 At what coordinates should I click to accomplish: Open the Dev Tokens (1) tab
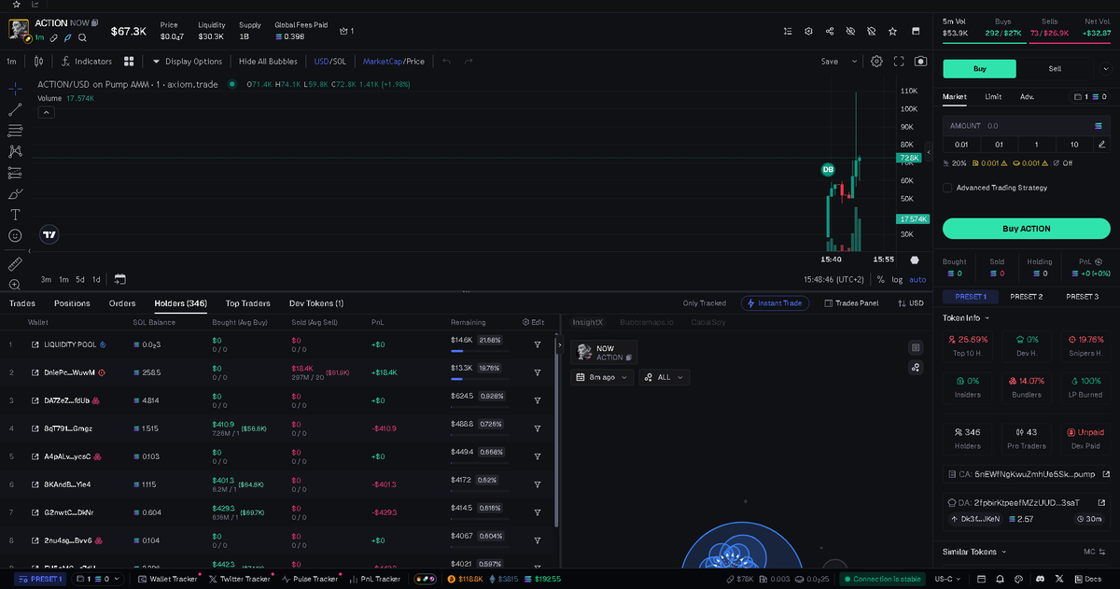(316, 303)
